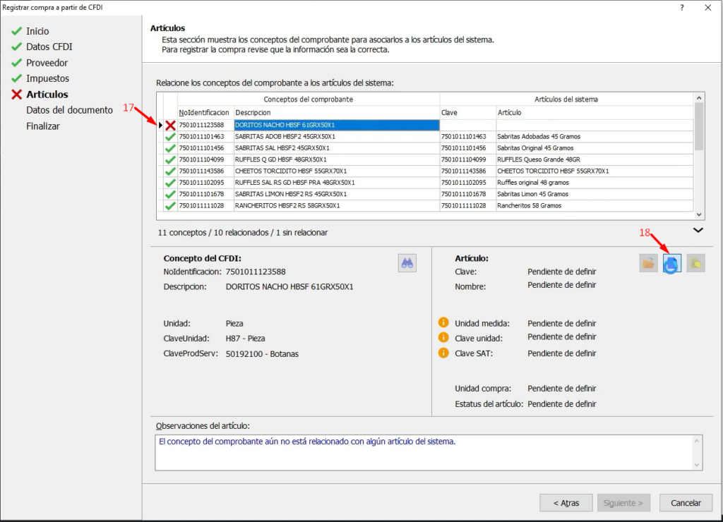
Task: Click the info icon beside Clave SAT
Action: [x=443, y=353]
